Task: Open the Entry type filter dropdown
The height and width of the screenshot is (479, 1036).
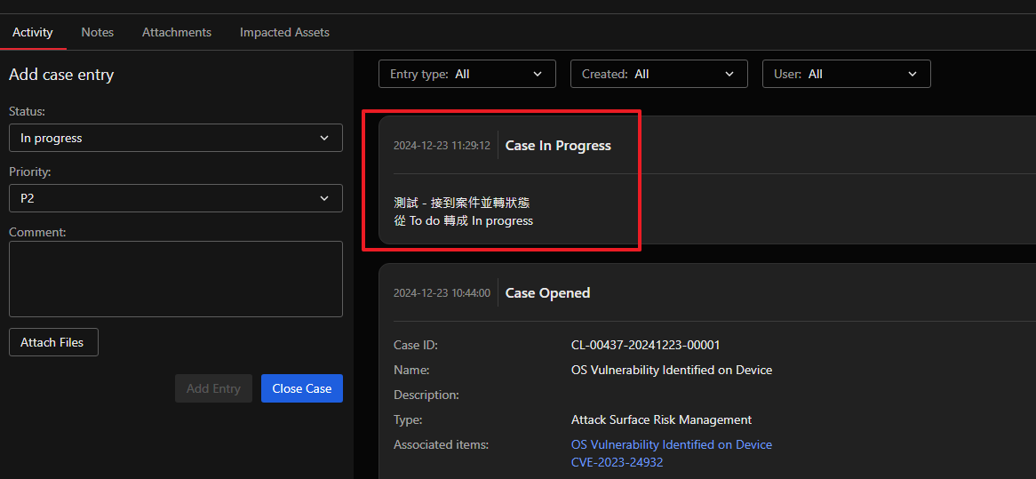Action: pyautogui.click(x=467, y=74)
